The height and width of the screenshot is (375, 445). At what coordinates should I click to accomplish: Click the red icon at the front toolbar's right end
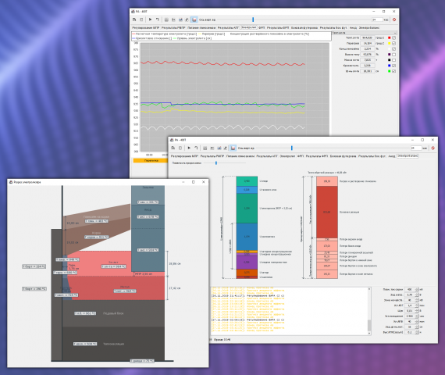(433, 148)
